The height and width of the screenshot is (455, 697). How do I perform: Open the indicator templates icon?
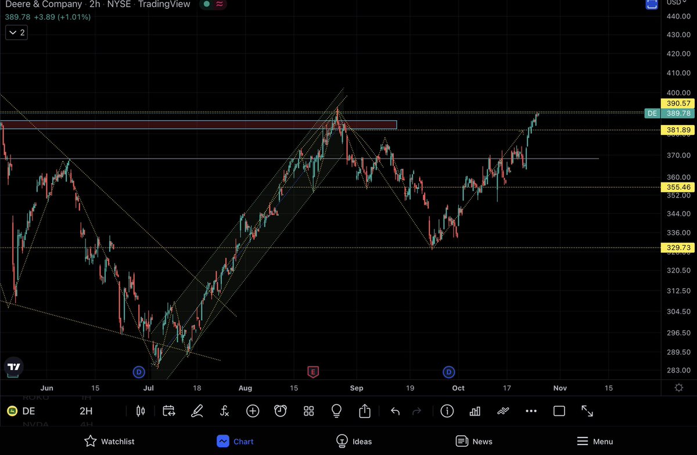pyautogui.click(x=503, y=411)
